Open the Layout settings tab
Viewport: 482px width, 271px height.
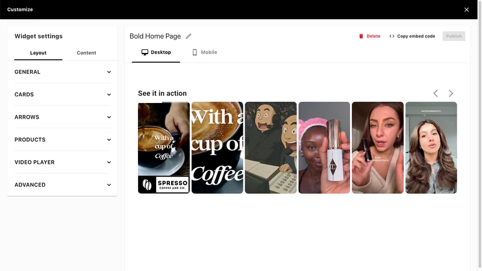[x=38, y=53]
